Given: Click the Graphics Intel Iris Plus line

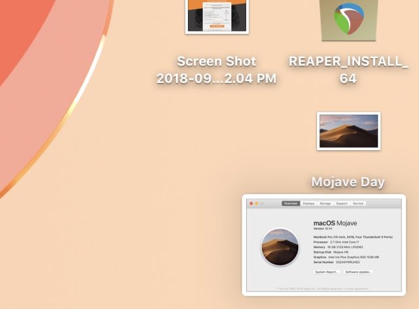Looking at the screenshot, I should (x=346, y=257).
